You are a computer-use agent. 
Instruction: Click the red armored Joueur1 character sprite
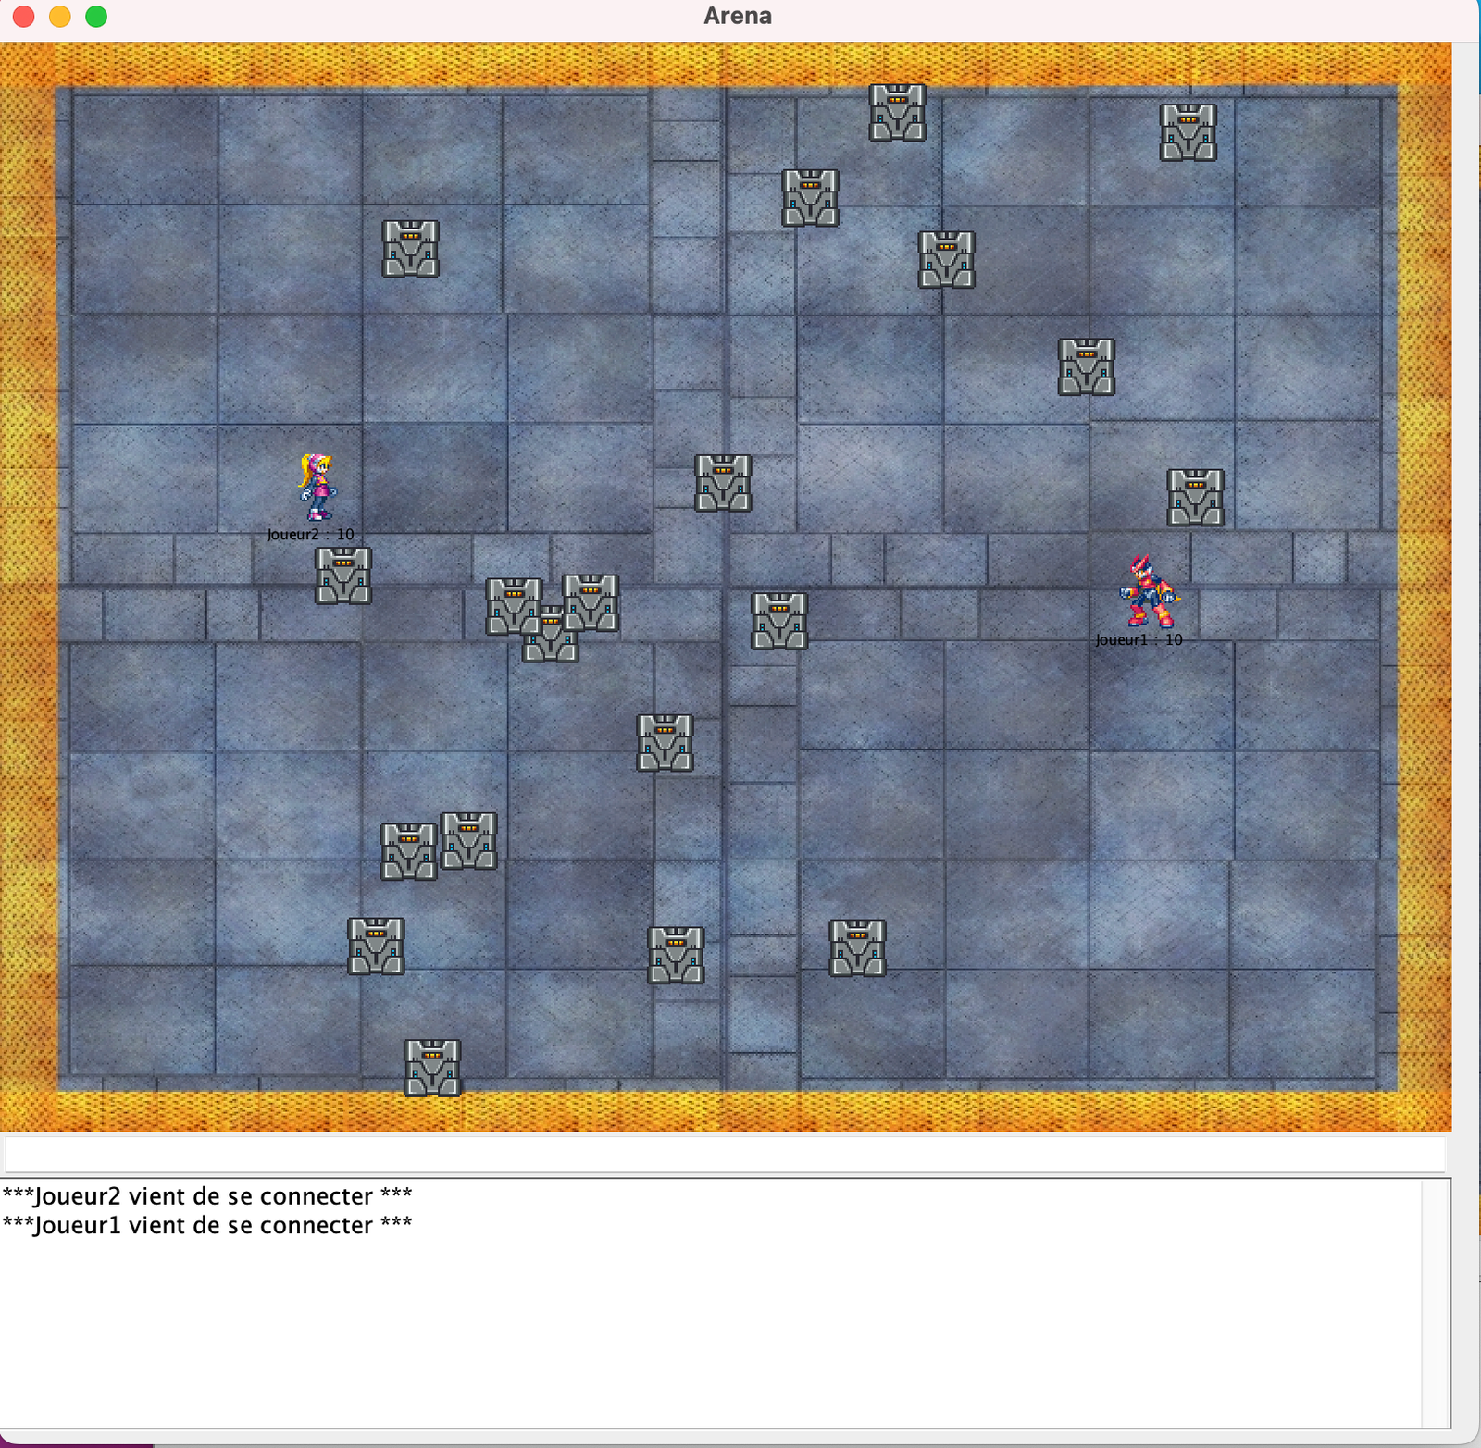coord(1148,592)
